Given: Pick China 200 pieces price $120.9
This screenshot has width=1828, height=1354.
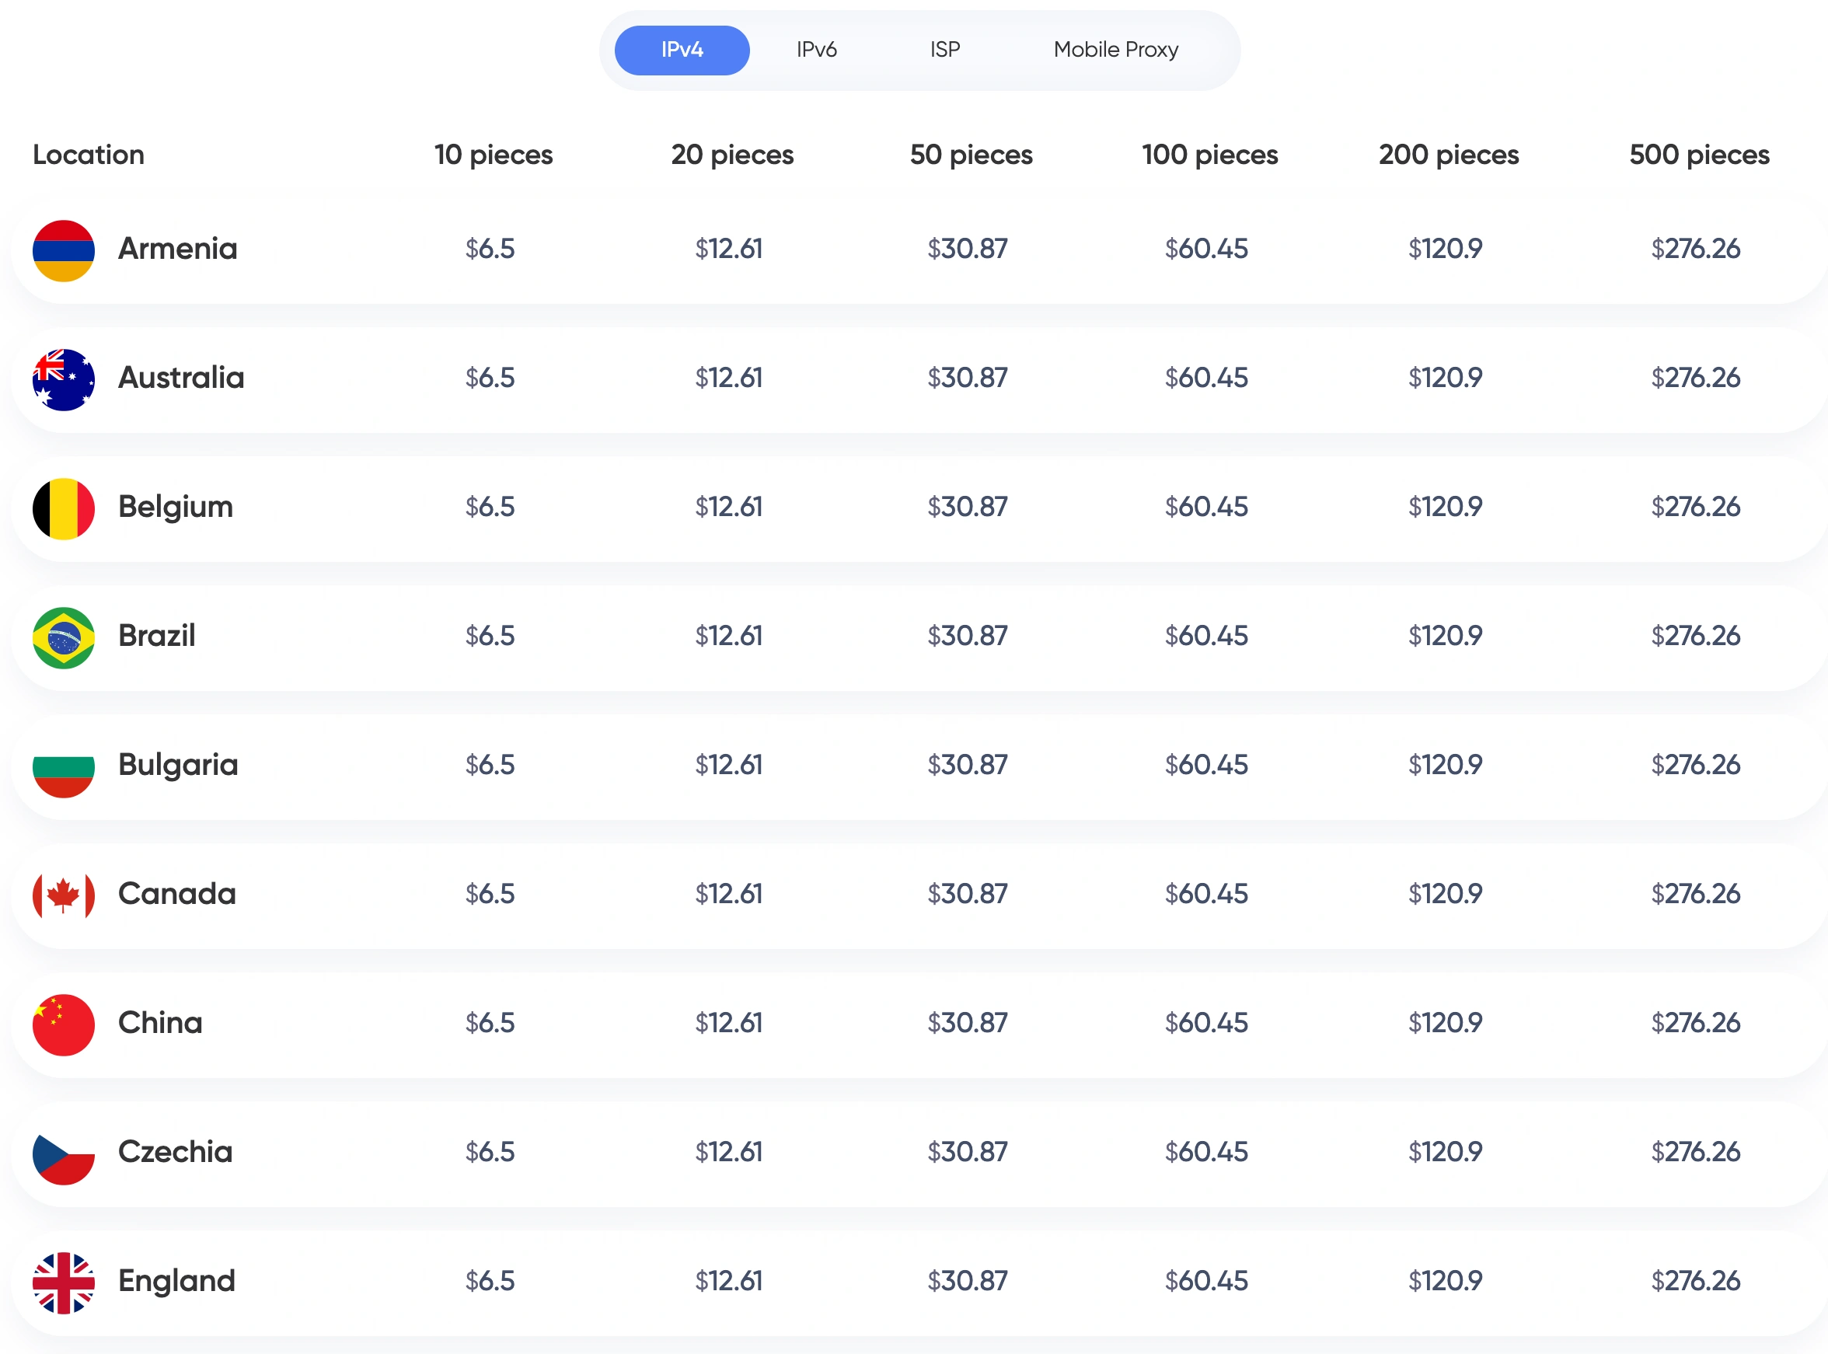Looking at the screenshot, I should click(x=1445, y=1022).
